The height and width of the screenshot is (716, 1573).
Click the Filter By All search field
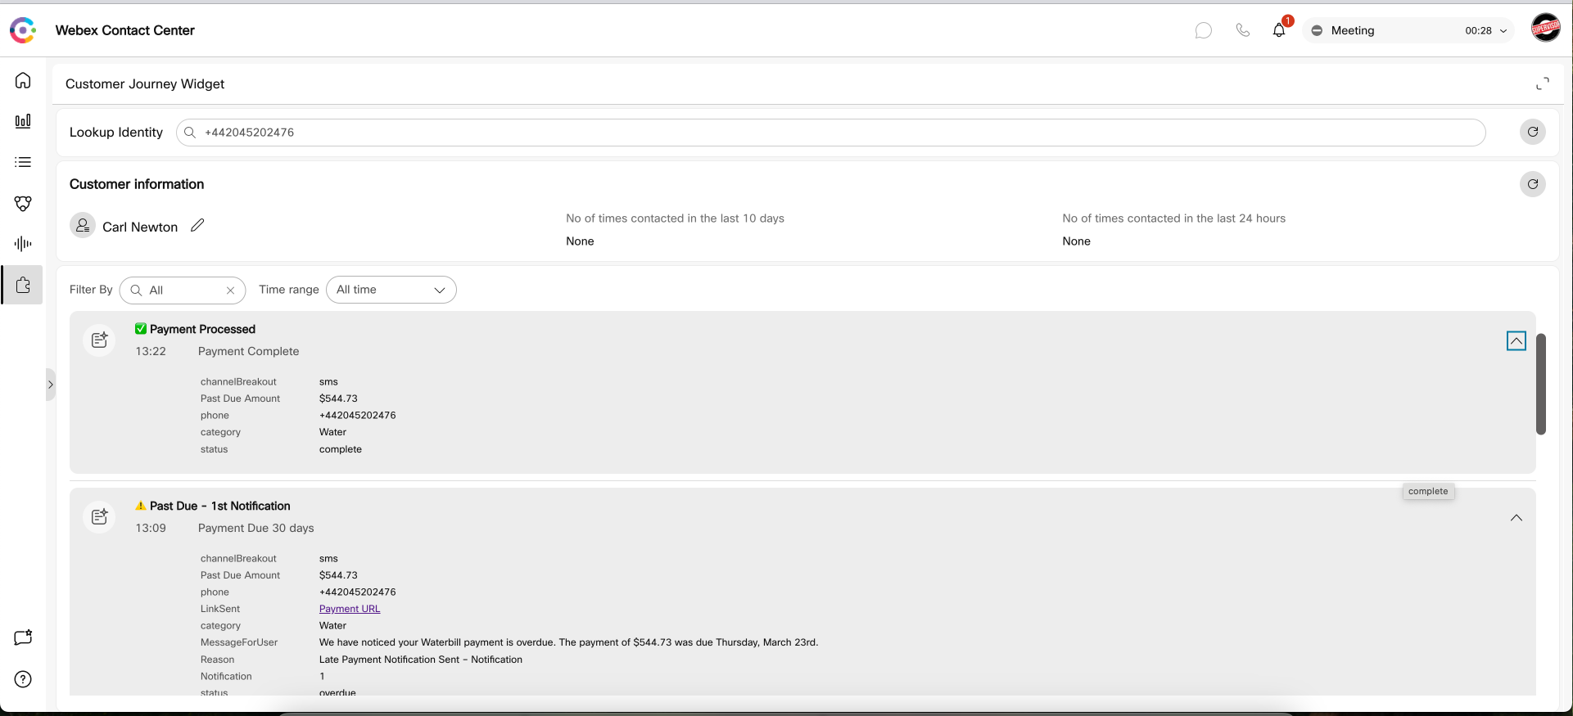(x=183, y=290)
